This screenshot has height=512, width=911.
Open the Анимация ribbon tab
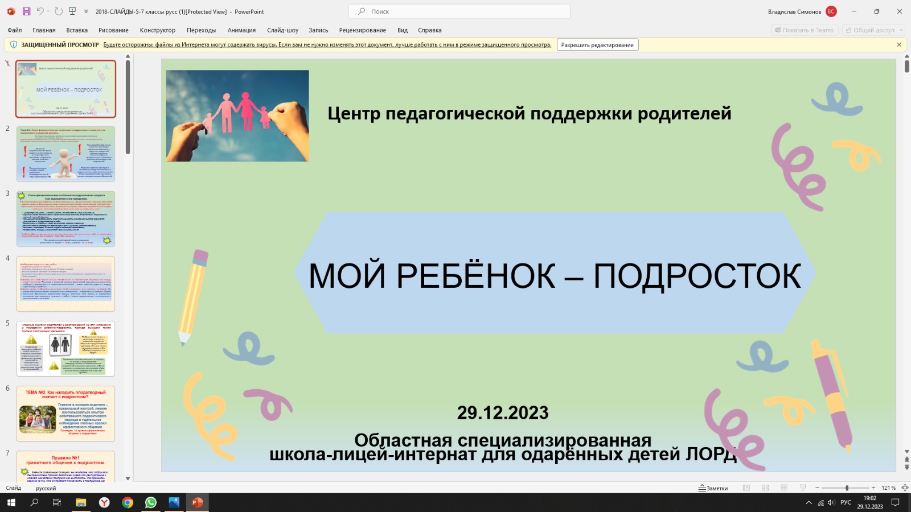241,30
